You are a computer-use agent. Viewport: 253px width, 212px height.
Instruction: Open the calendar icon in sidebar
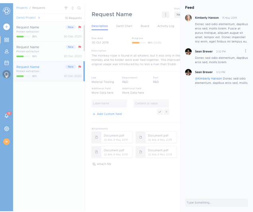(6, 63)
